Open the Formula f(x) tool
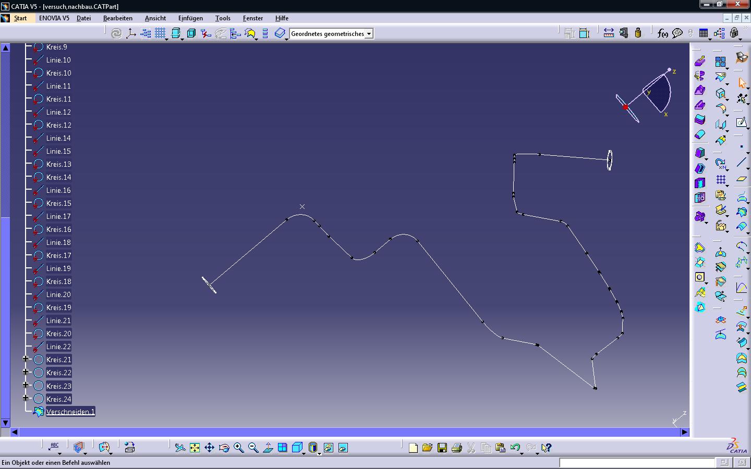751x469 pixels. tap(662, 33)
